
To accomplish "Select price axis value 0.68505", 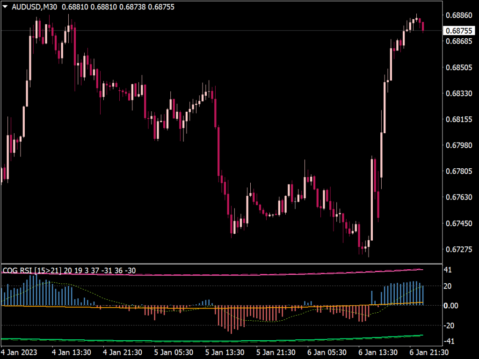I will pyautogui.click(x=459, y=67).
